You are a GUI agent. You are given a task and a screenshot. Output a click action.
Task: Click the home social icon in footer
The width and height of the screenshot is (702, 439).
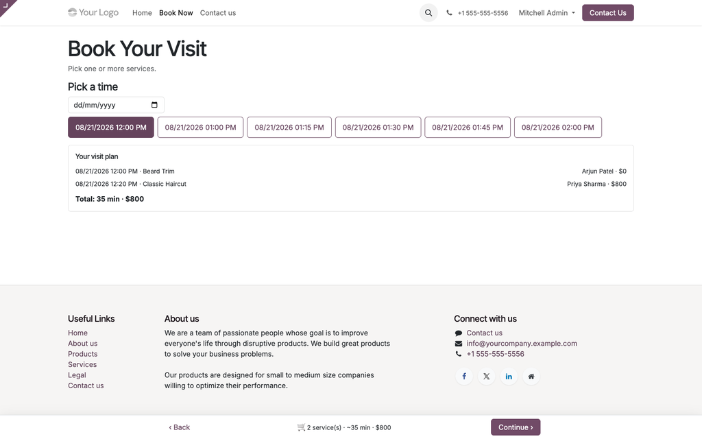click(531, 377)
